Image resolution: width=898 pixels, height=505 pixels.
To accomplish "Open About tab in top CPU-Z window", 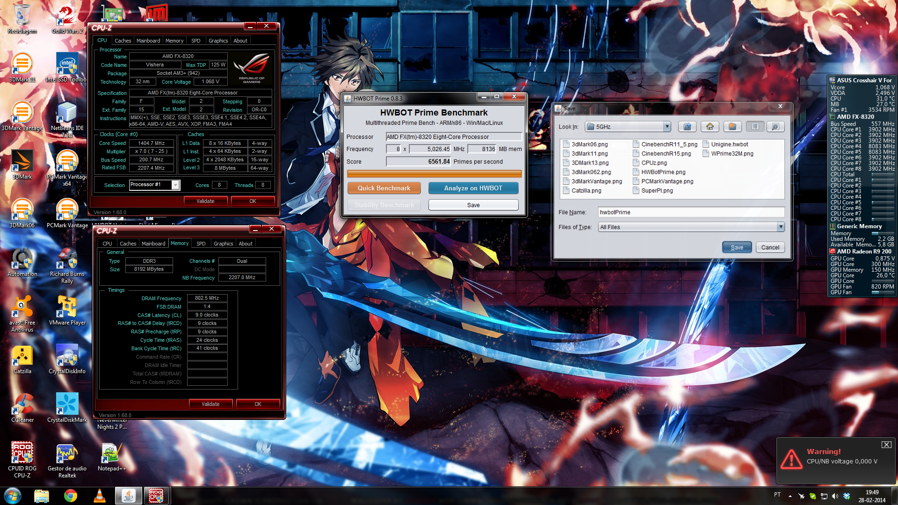I will point(240,41).
